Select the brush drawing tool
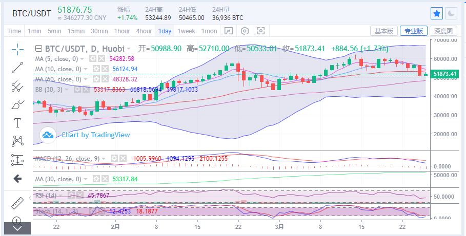The height and width of the screenshot is (236, 466). (x=17, y=104)
